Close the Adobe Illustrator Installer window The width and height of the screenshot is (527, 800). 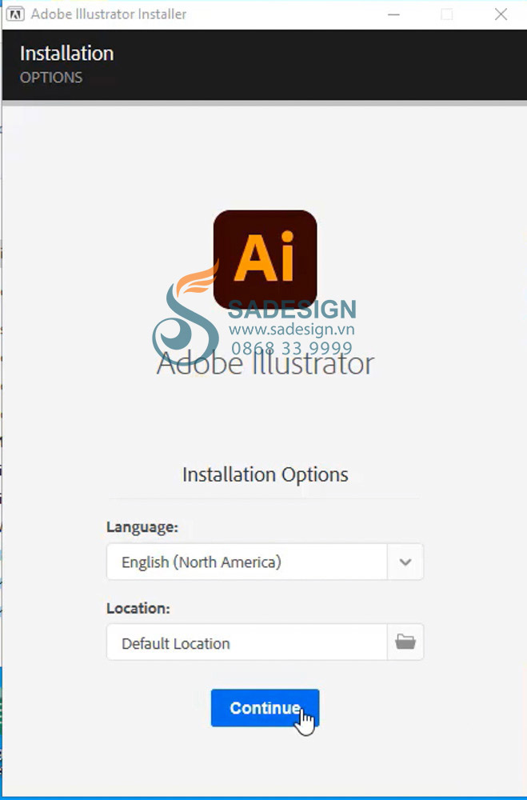[501, 14]
